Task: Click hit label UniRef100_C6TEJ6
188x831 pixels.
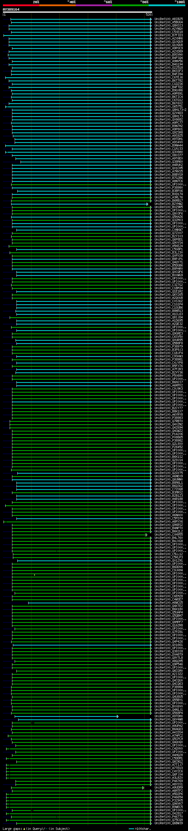Action: 168,78
